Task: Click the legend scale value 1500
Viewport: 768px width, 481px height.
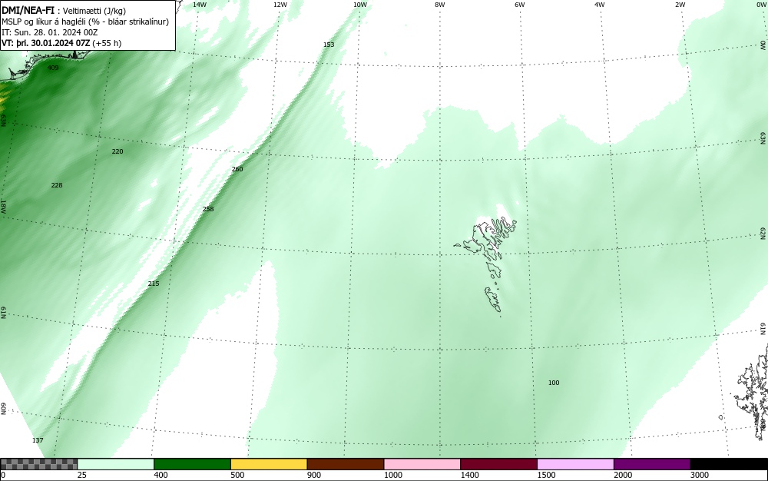Action: click(546, 475)
